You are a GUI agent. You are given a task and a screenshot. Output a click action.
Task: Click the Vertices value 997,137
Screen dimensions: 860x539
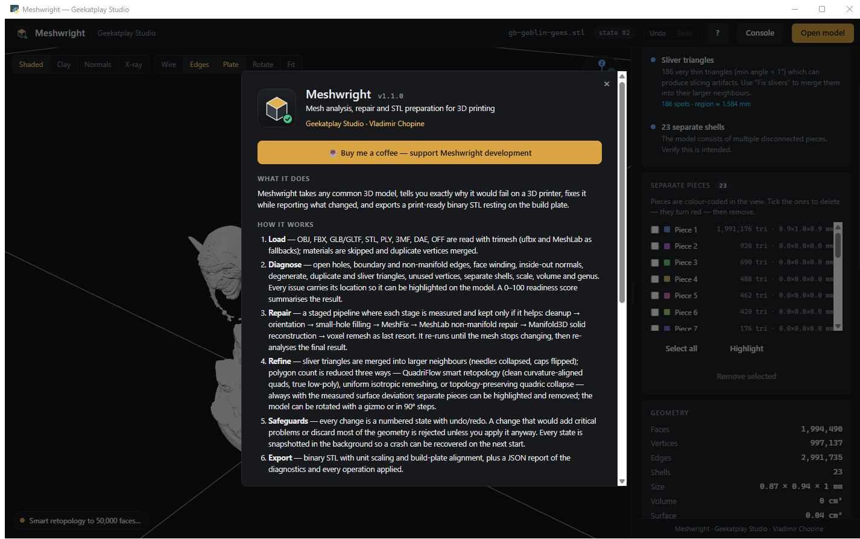[826, 444]
